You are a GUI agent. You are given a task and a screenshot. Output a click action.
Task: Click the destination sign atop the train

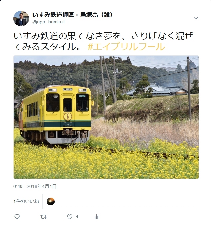click(67, 89)
